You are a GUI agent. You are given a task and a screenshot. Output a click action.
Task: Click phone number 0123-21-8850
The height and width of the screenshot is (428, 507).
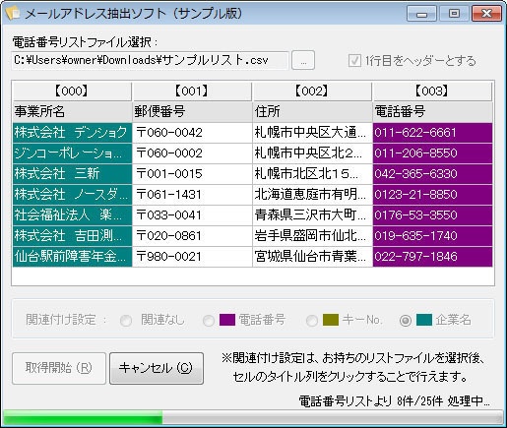432,195
